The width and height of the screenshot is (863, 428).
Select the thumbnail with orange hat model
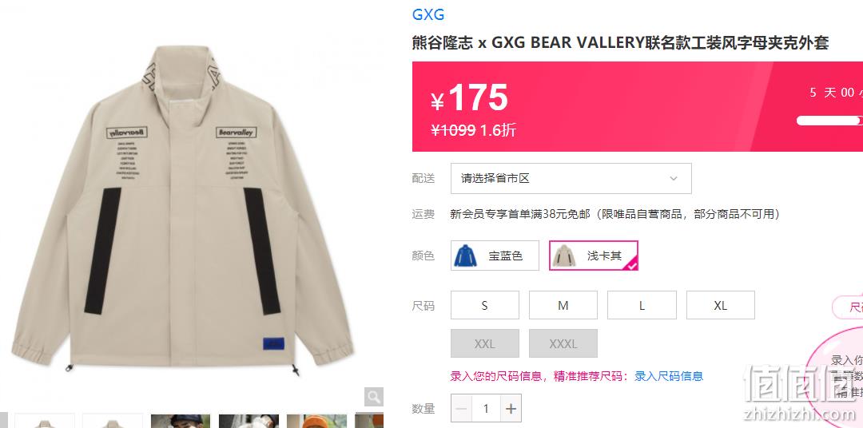coord(317,422)
